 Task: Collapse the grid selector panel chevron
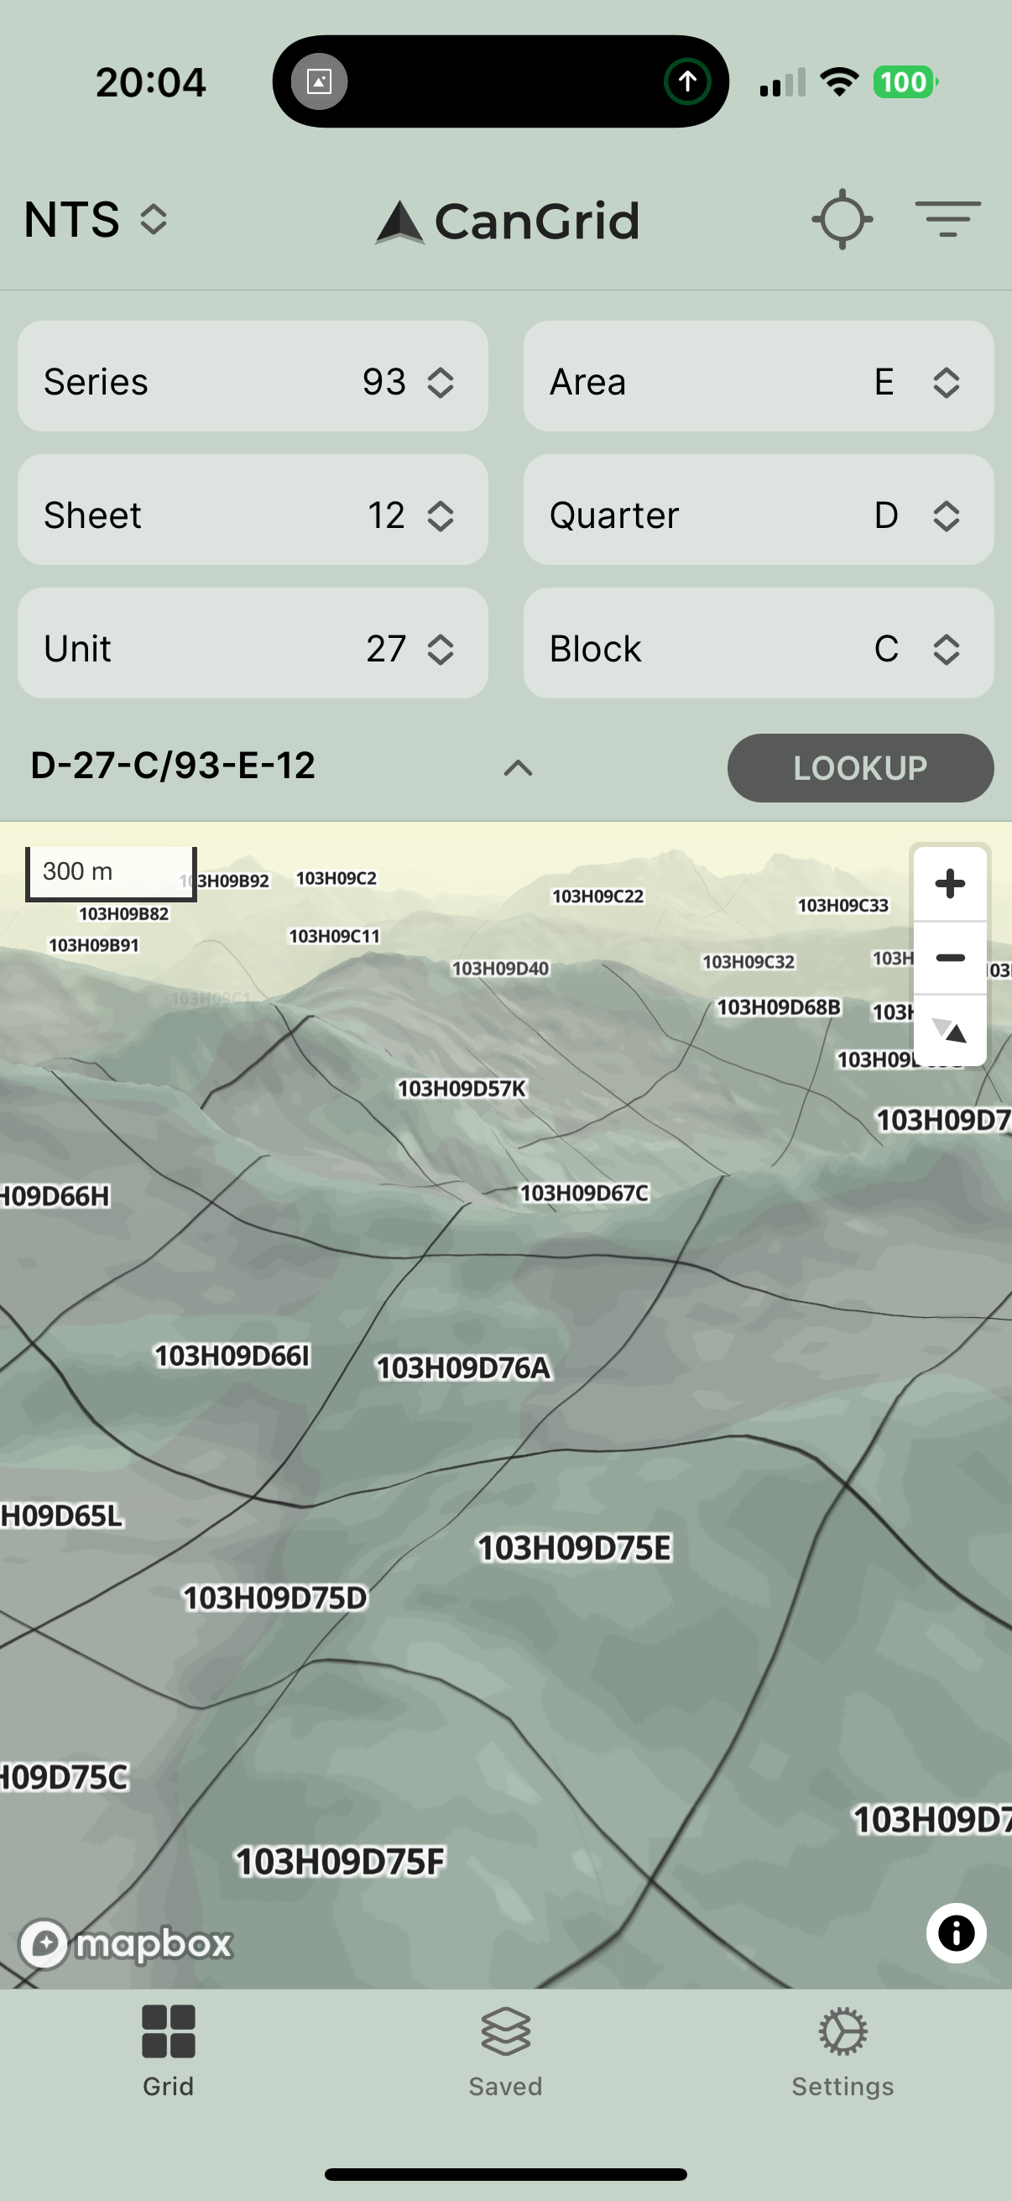pos(518,768)
